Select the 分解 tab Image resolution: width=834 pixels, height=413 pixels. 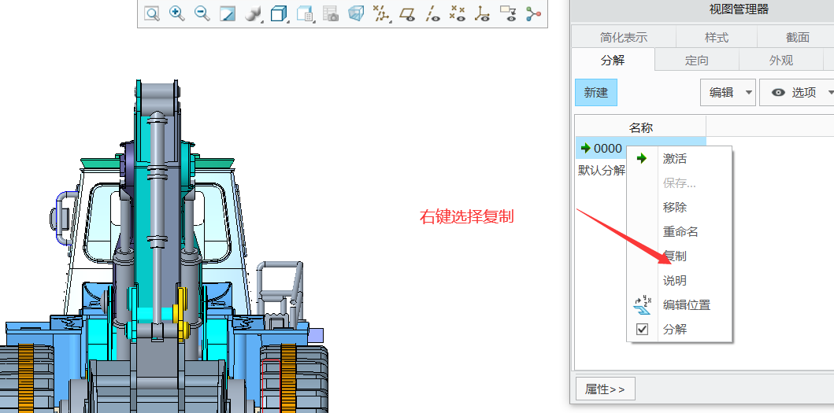point(613,60)
